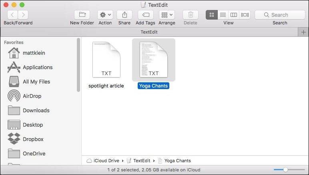Viewport: 309px width, 175px height.
Task: Switch to column view
Action: click(x=234, y=15)
